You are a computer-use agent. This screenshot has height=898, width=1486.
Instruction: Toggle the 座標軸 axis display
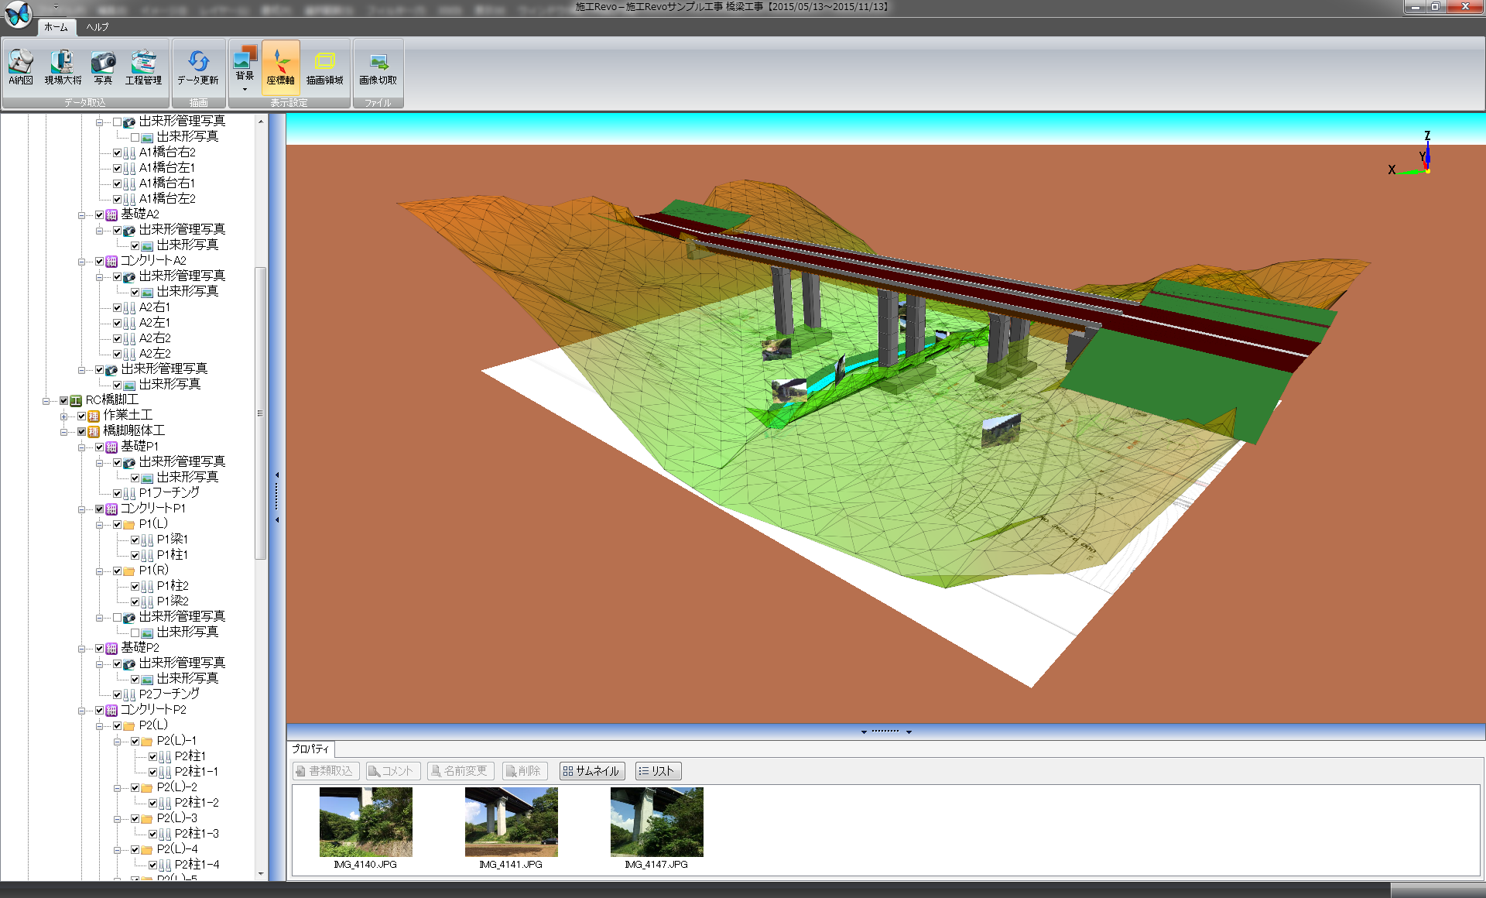point(280,67)
